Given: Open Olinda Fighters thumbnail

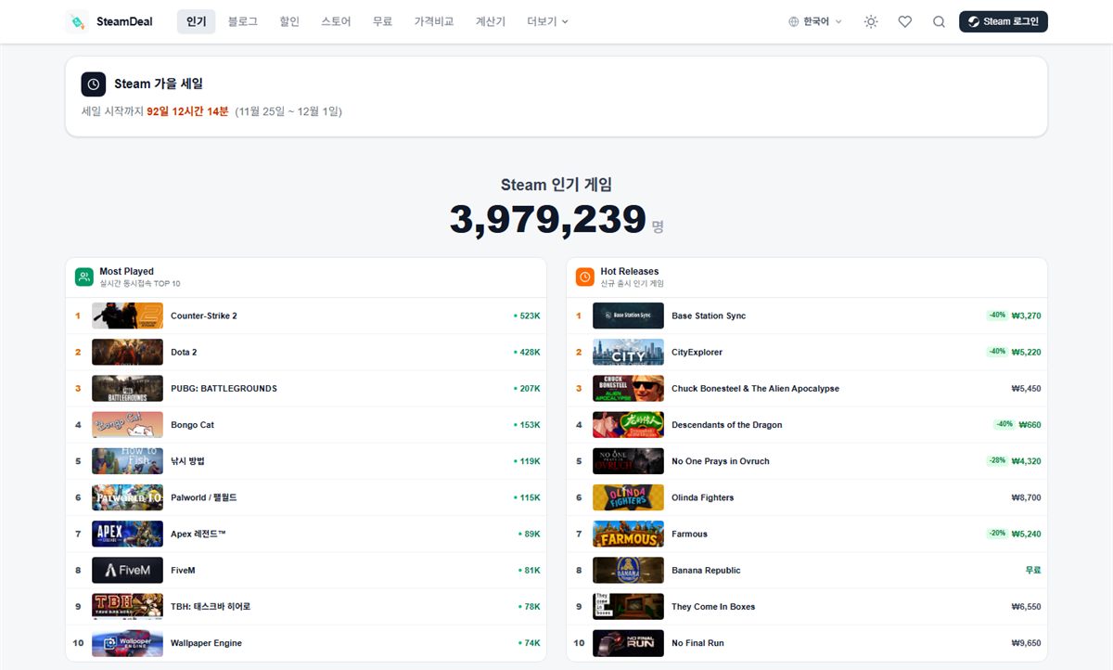Looking at the screenshot, I should 628,497.
